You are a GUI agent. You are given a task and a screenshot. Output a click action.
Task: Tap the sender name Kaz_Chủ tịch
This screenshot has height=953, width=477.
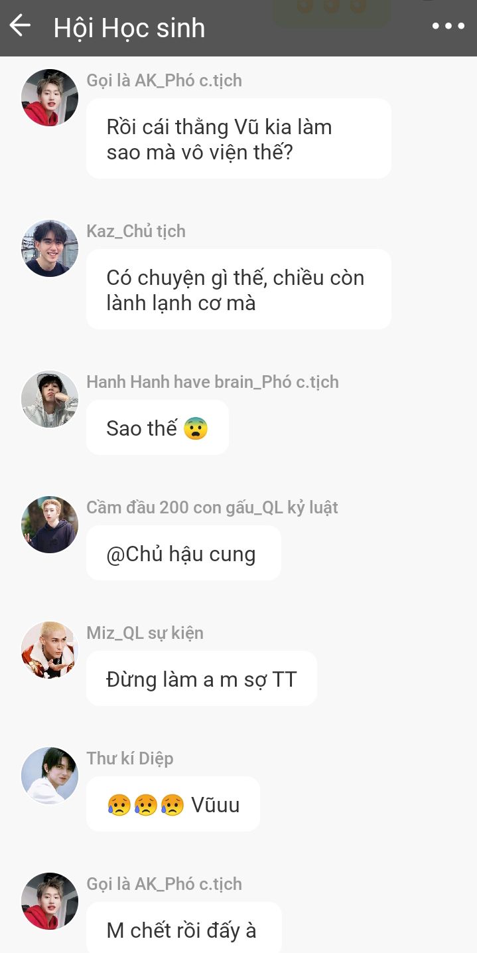click(x=136, y=231)
